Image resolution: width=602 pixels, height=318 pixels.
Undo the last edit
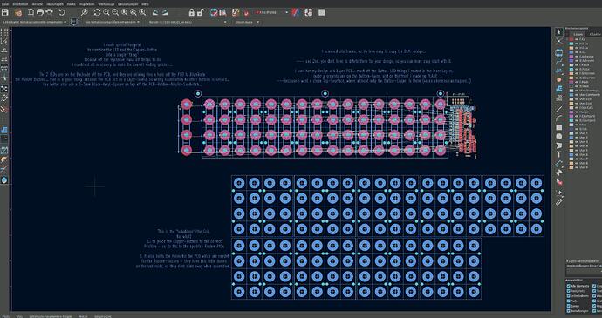point(61,13)
